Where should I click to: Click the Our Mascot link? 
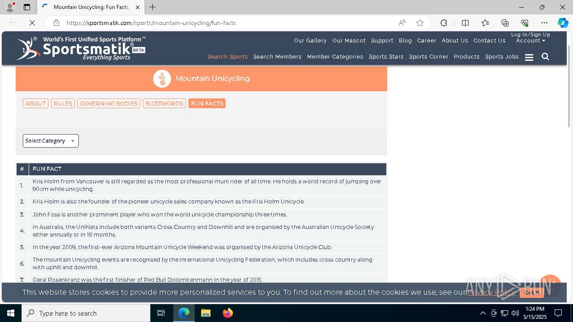pos(349,41)
